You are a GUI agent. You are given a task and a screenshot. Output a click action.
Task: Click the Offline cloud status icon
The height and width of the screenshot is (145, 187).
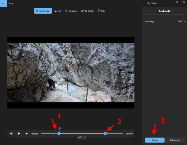(x=148, y=3)
